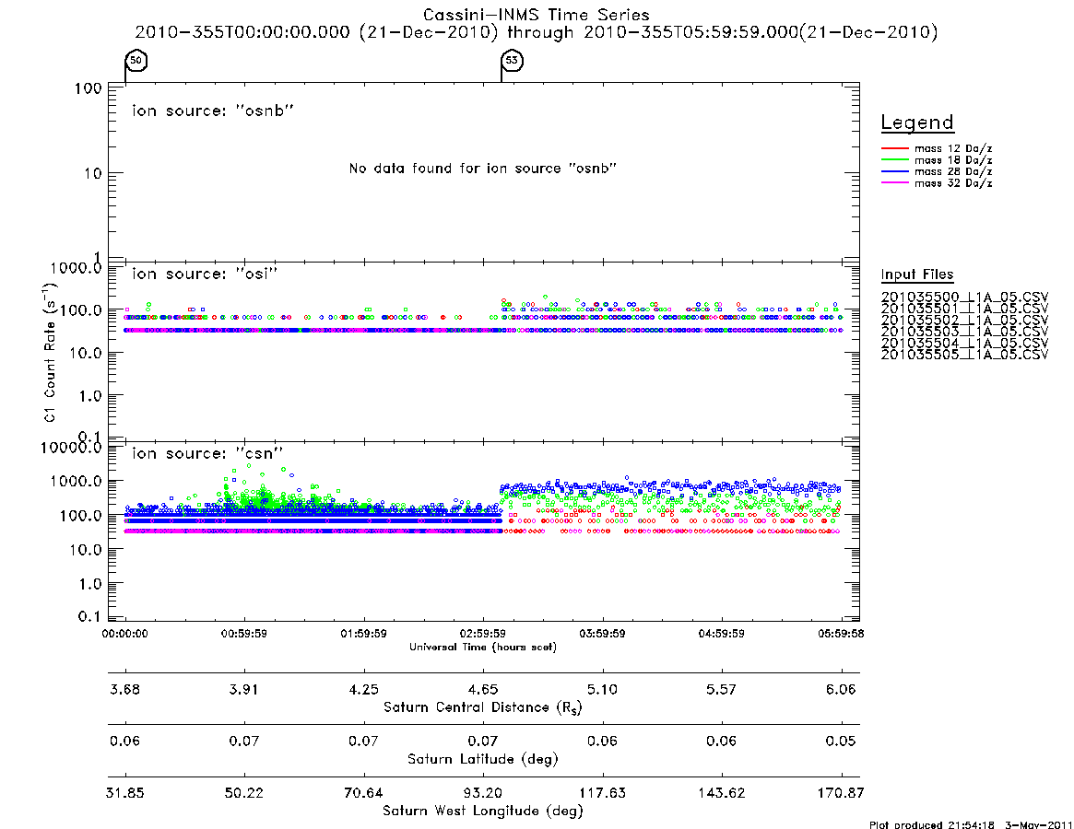Click distance value 5.57

point(721,689)
